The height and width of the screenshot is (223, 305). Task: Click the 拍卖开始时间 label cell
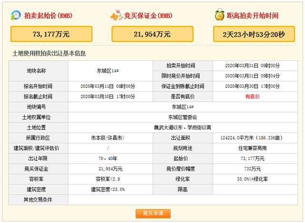[x=183, y=66]
